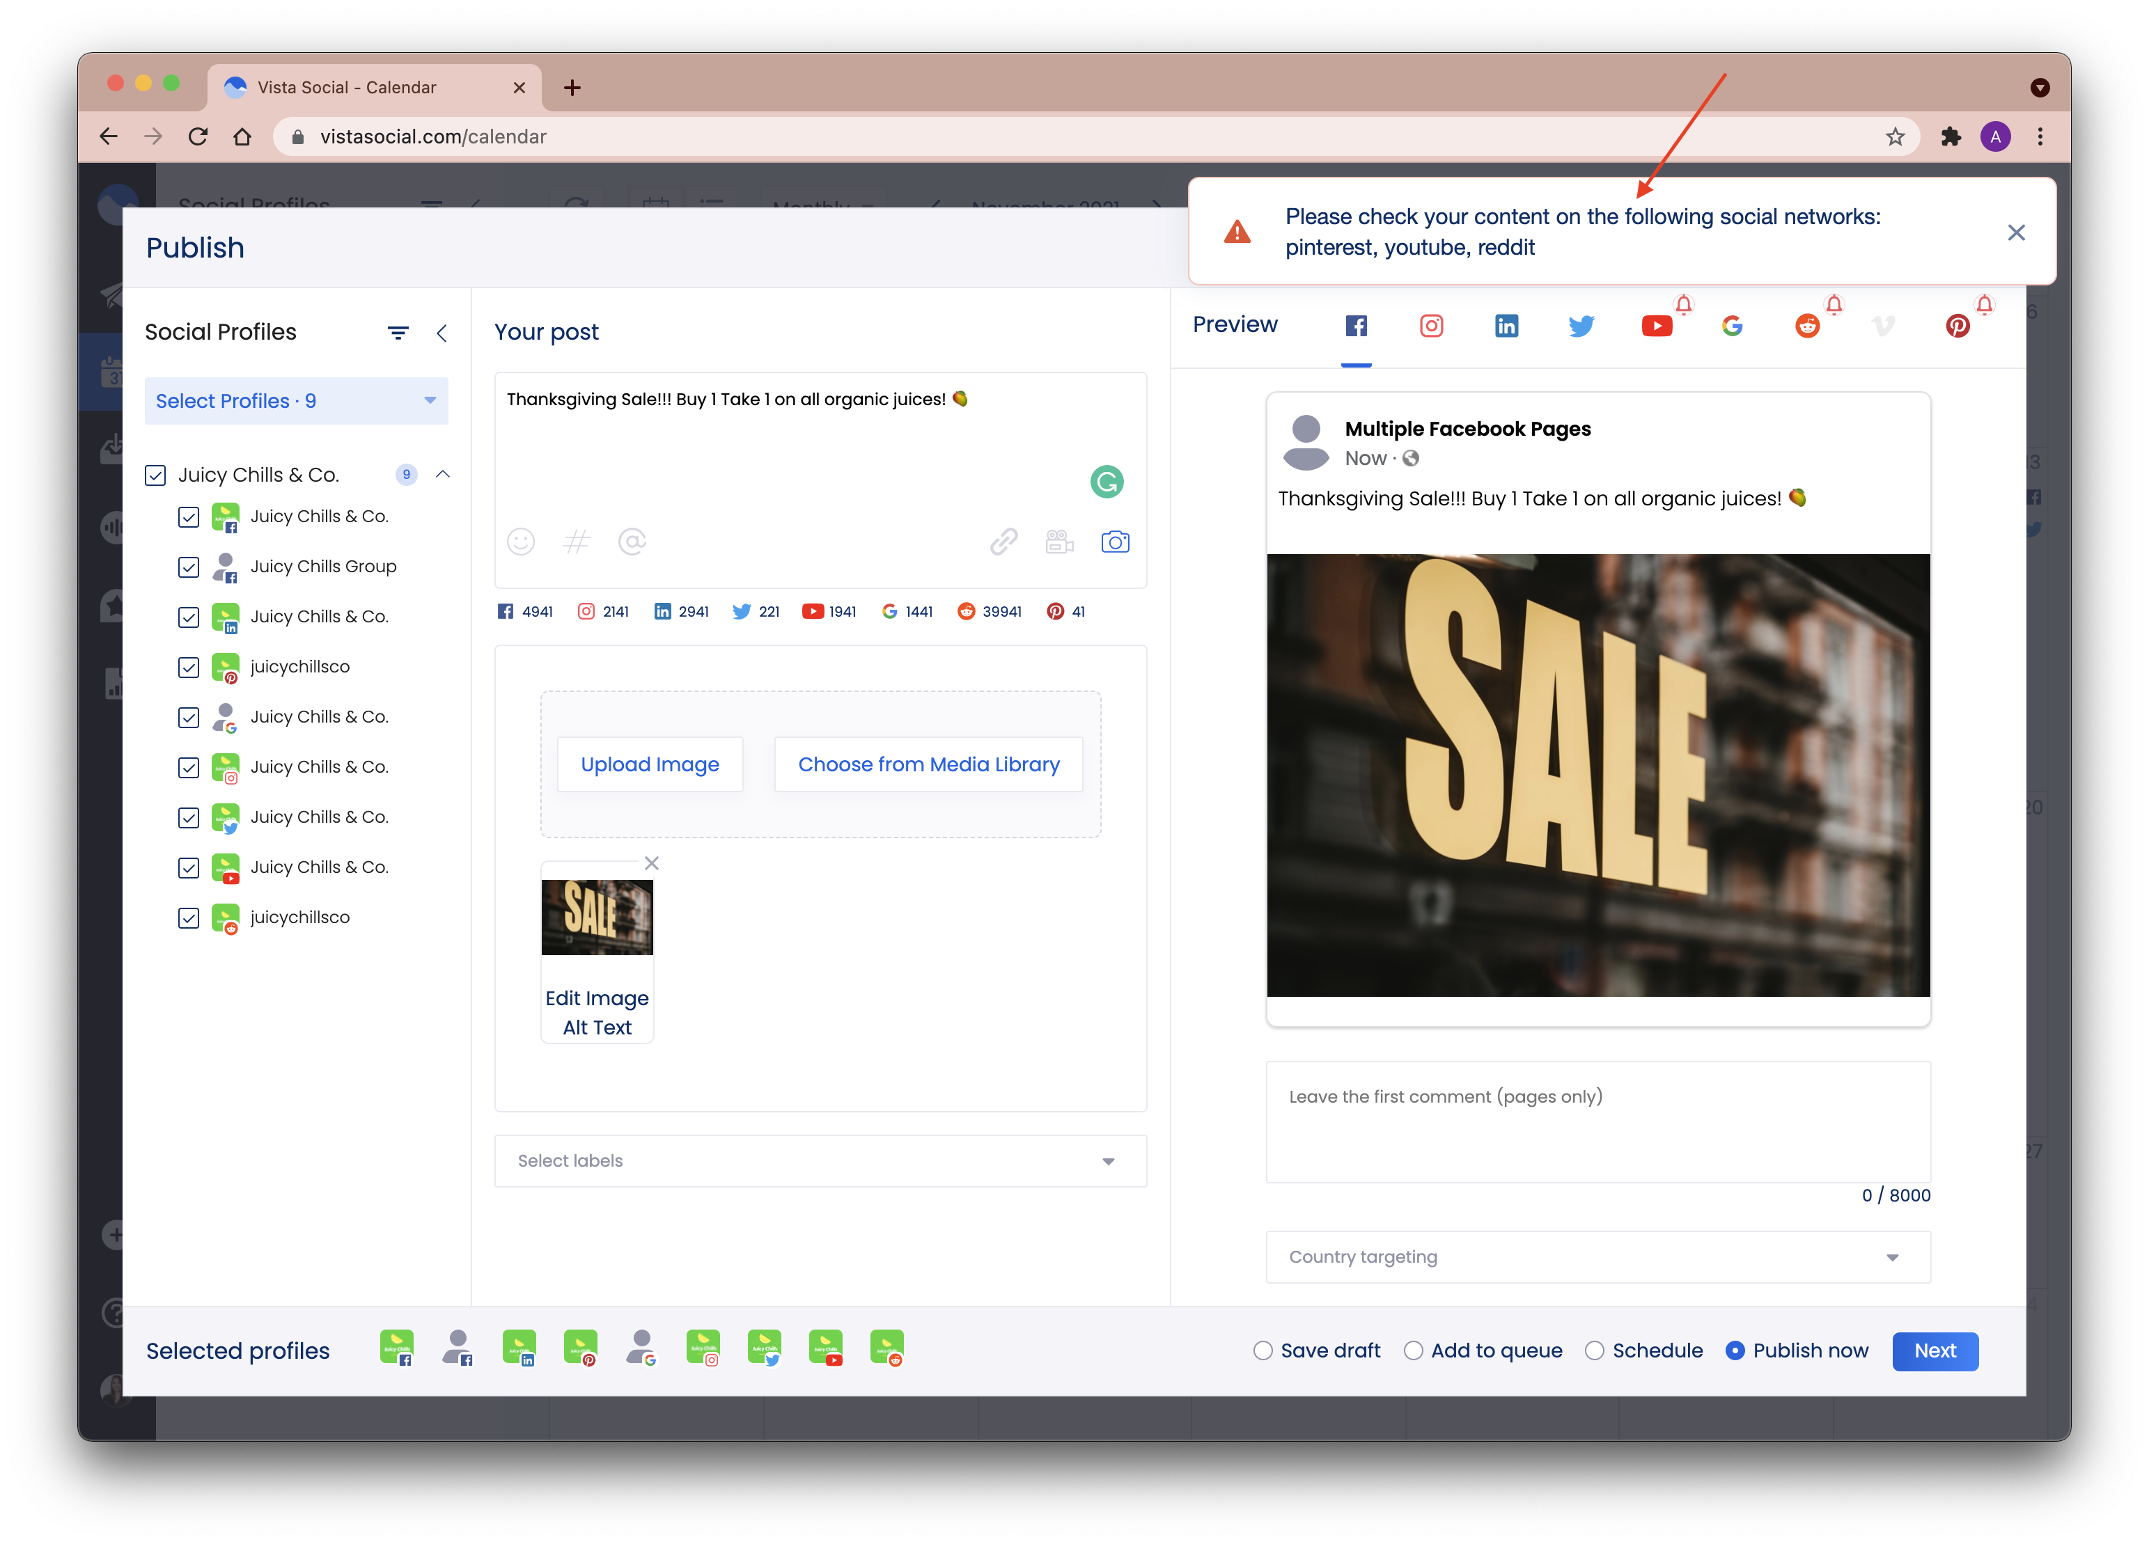Click the selected Reddit profile icon in footer
2149x1544 pixels.
coord(888,1347)
